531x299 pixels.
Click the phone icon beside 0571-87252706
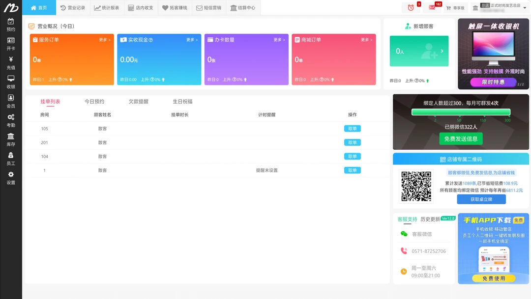(x=404, y=251)
